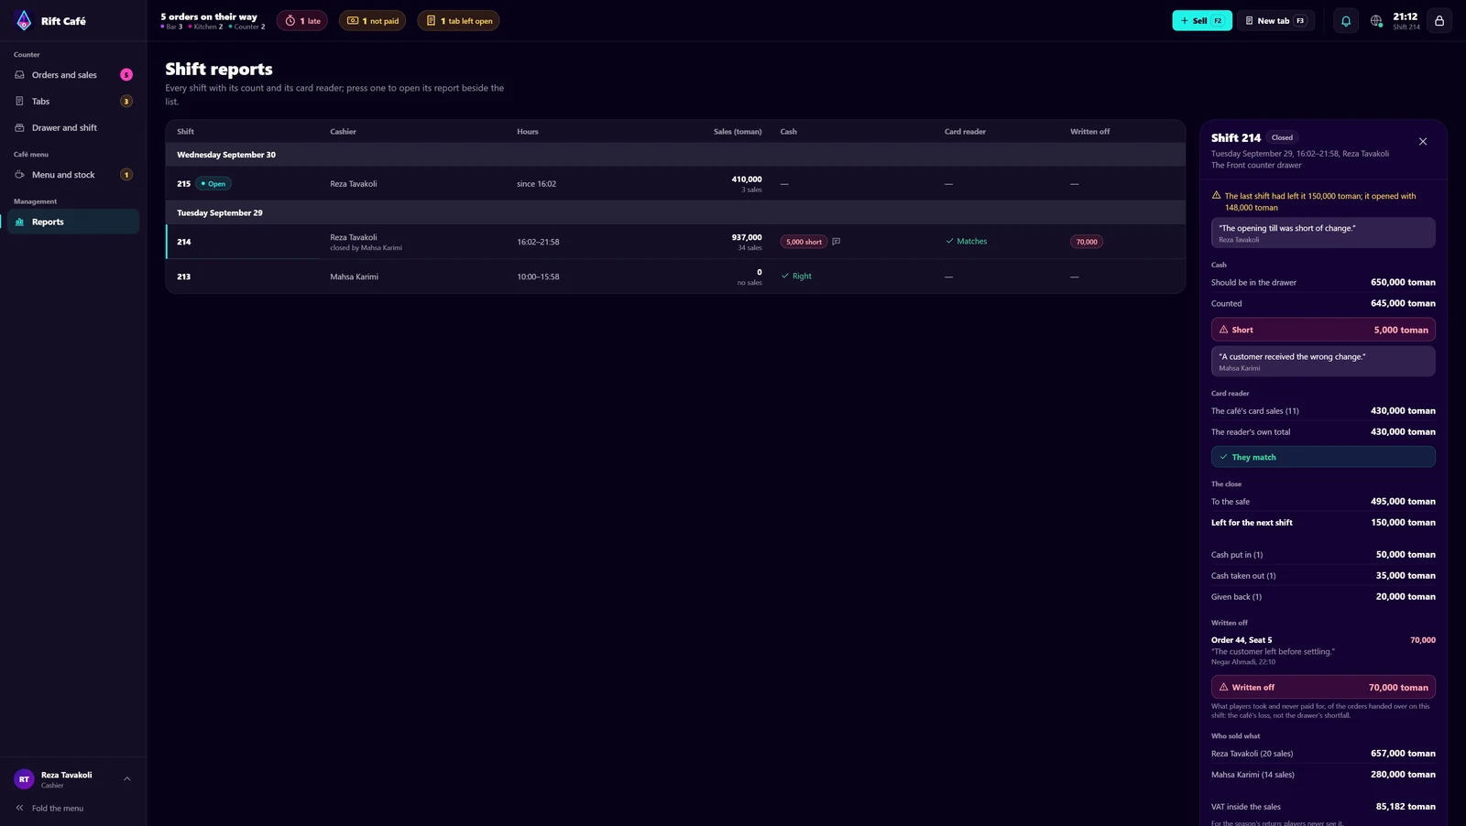
Task: Click the Fold the menu chevrons icon
Action: [x=19, y=808]
